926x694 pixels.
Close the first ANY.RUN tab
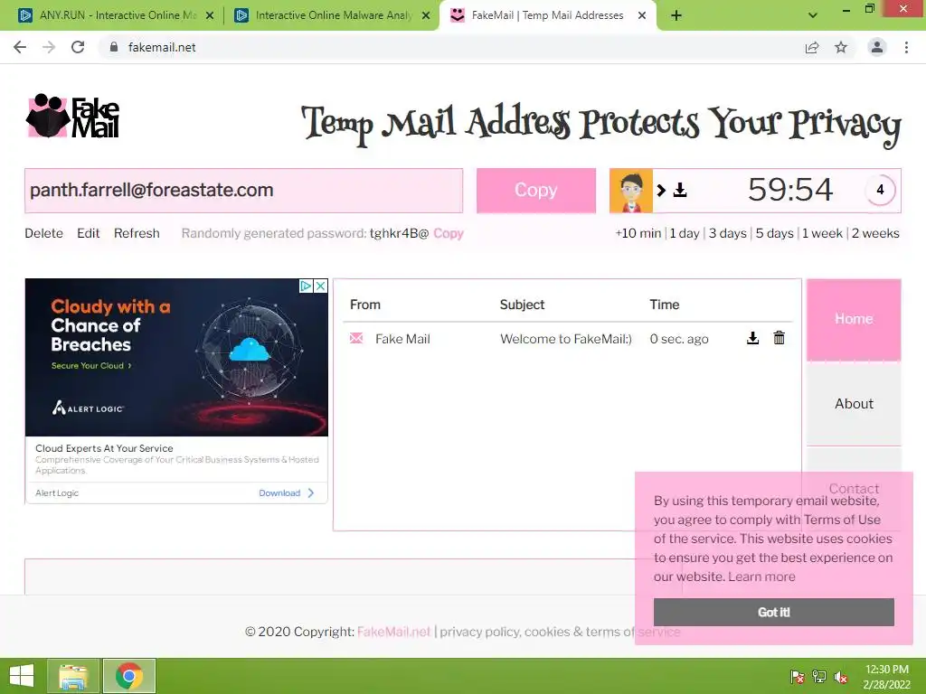pyautogui.click(x=210, y=16)
